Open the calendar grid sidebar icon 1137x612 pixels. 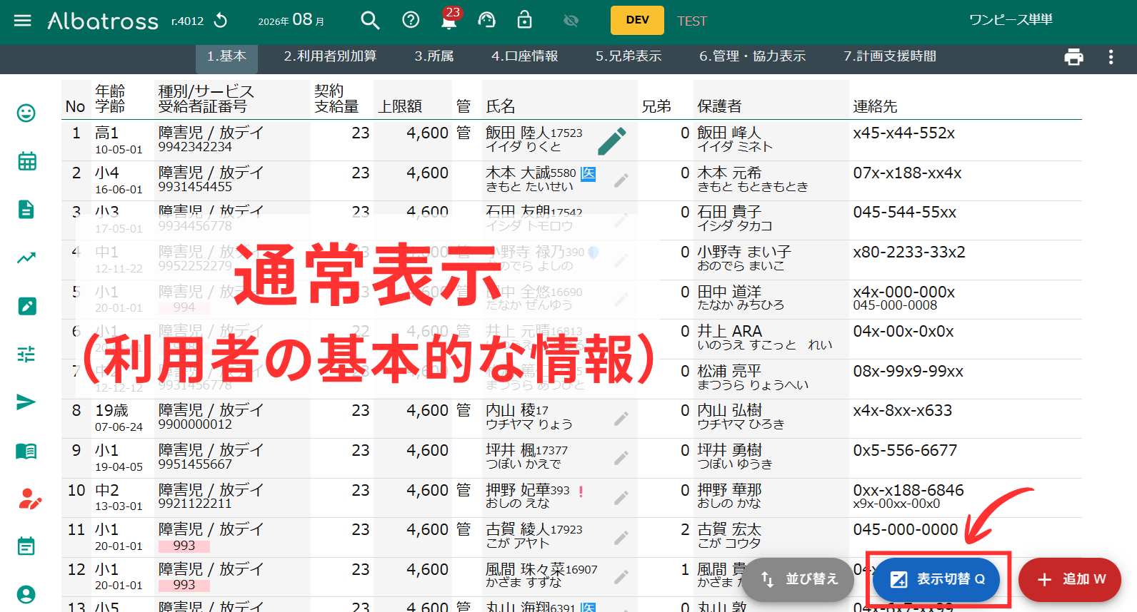[x=27, y=161]
